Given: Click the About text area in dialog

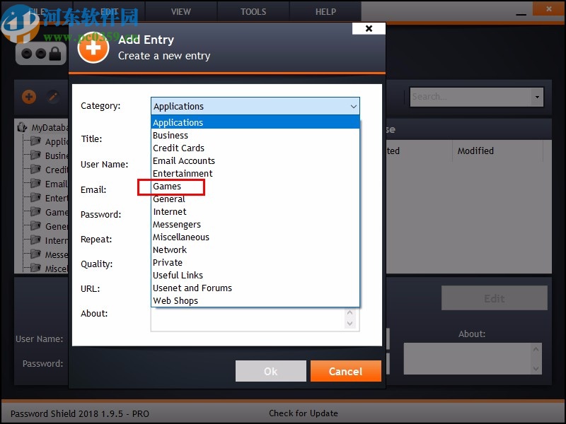Looking at the screenshot, I should coord(248,319).
